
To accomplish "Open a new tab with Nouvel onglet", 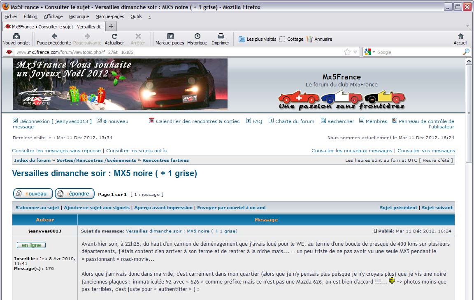I will [16, 40].
